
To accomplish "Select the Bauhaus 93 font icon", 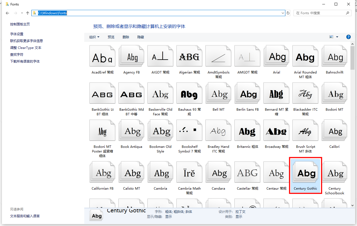I will click(189, 94).
